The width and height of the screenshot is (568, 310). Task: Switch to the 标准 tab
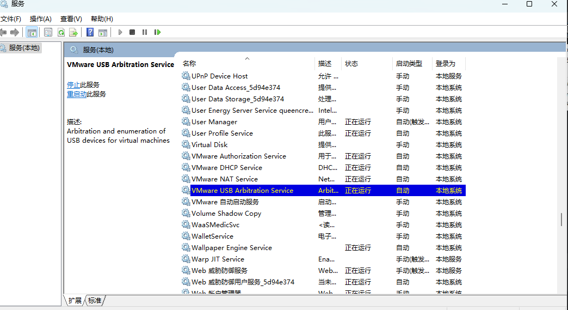click(95, 301)
